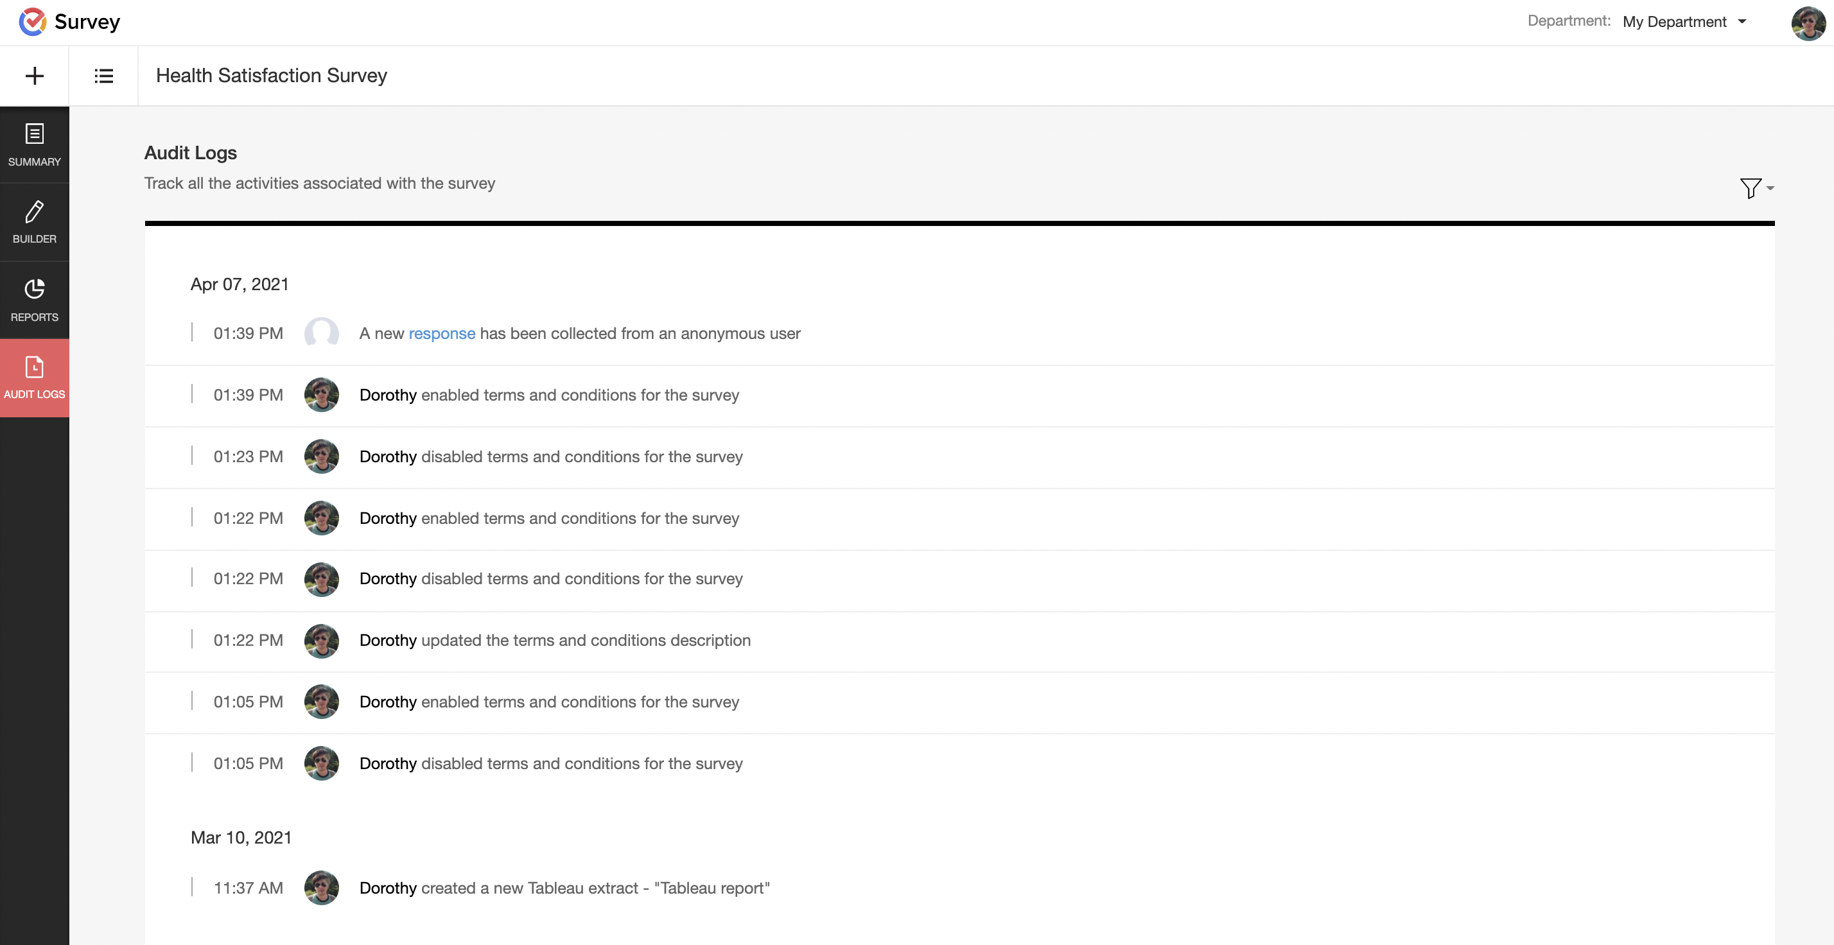Click the plus icon to create survey
1834x945 pixels.
point(34,76)
